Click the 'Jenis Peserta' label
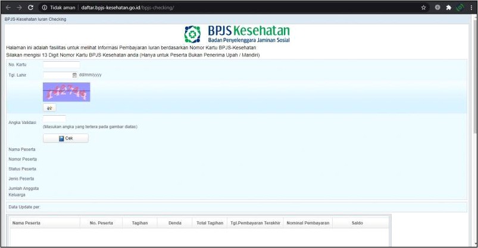 21,179
